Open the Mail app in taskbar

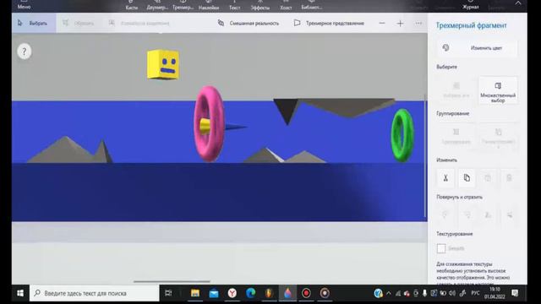(x=214, y=293)
